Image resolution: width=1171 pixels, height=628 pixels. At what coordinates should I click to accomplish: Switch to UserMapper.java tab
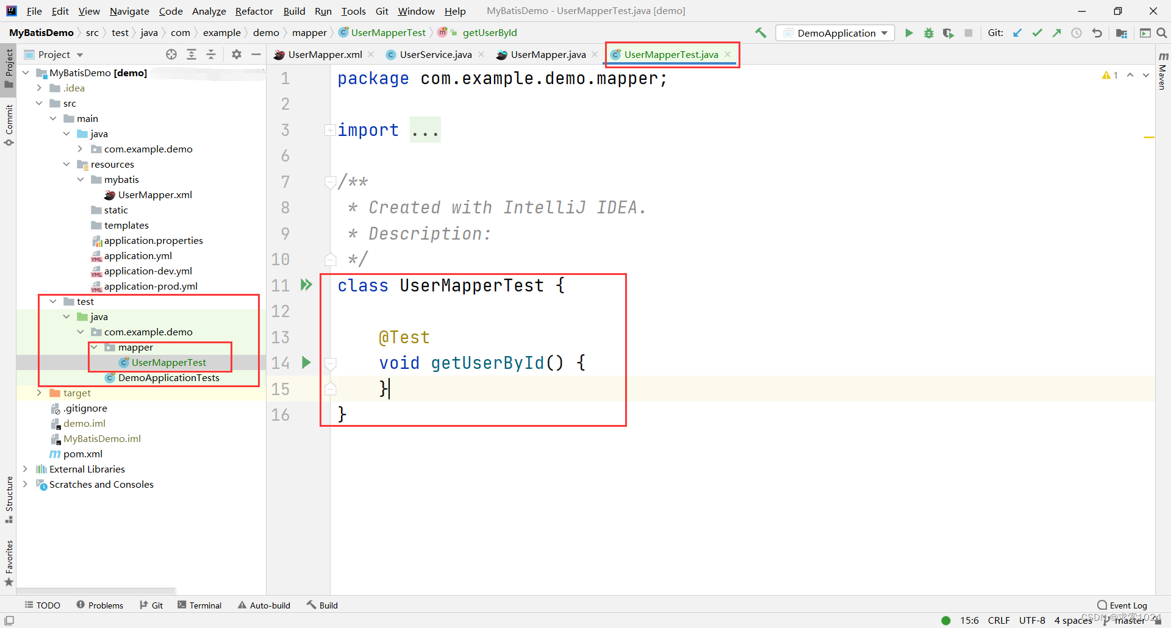[548, 54]
